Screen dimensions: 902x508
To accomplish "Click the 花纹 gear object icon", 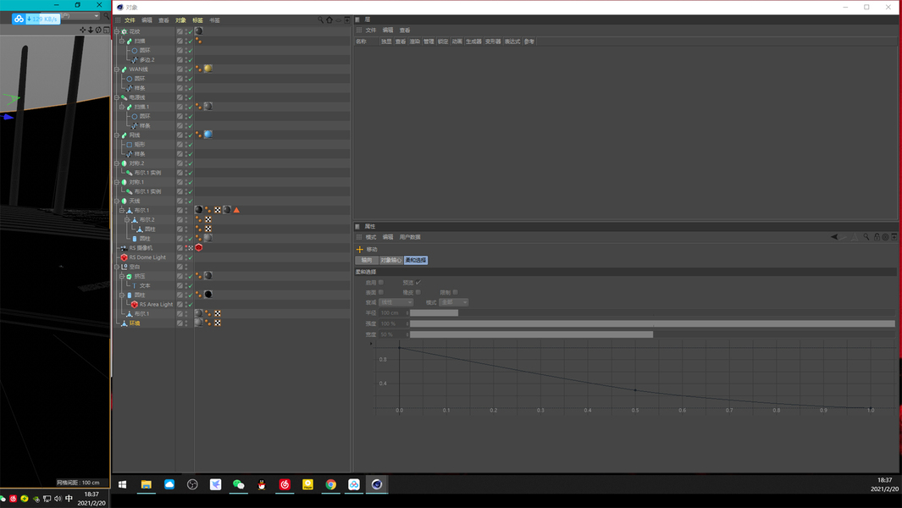I will pos(125,31).
